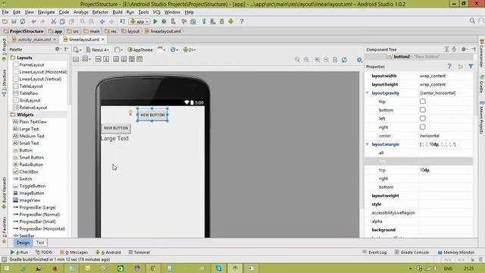Click Zoom to Fit magnifier icon
The height and width of the screenshot is (273, 485).
pos(298,60)
